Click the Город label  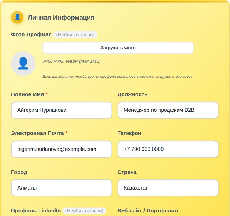point(19,172)
